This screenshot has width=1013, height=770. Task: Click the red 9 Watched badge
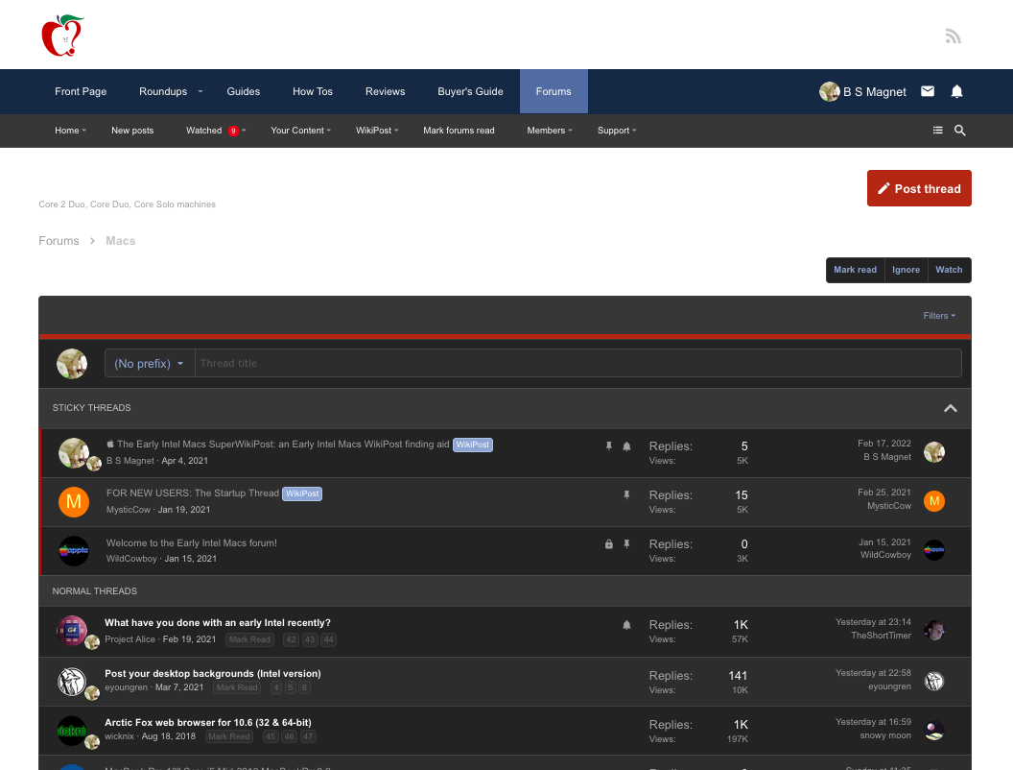click(233, 131)
